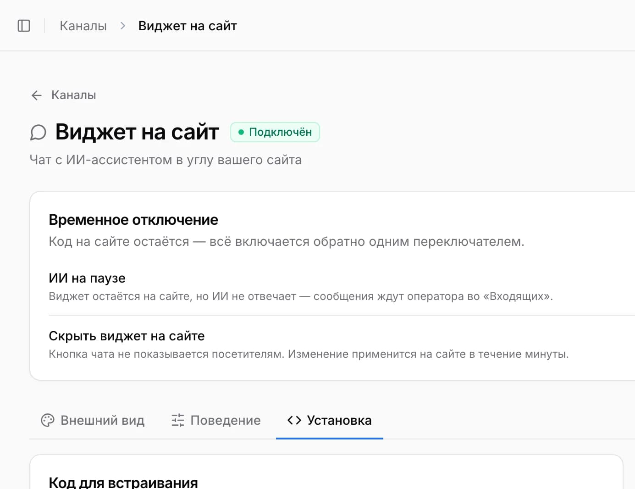Click the large Виджет на сайт page heading

click(x=137, y=132)
